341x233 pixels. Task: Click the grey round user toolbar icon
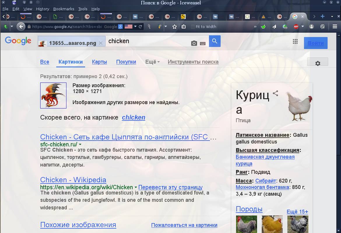coord(312,27)
